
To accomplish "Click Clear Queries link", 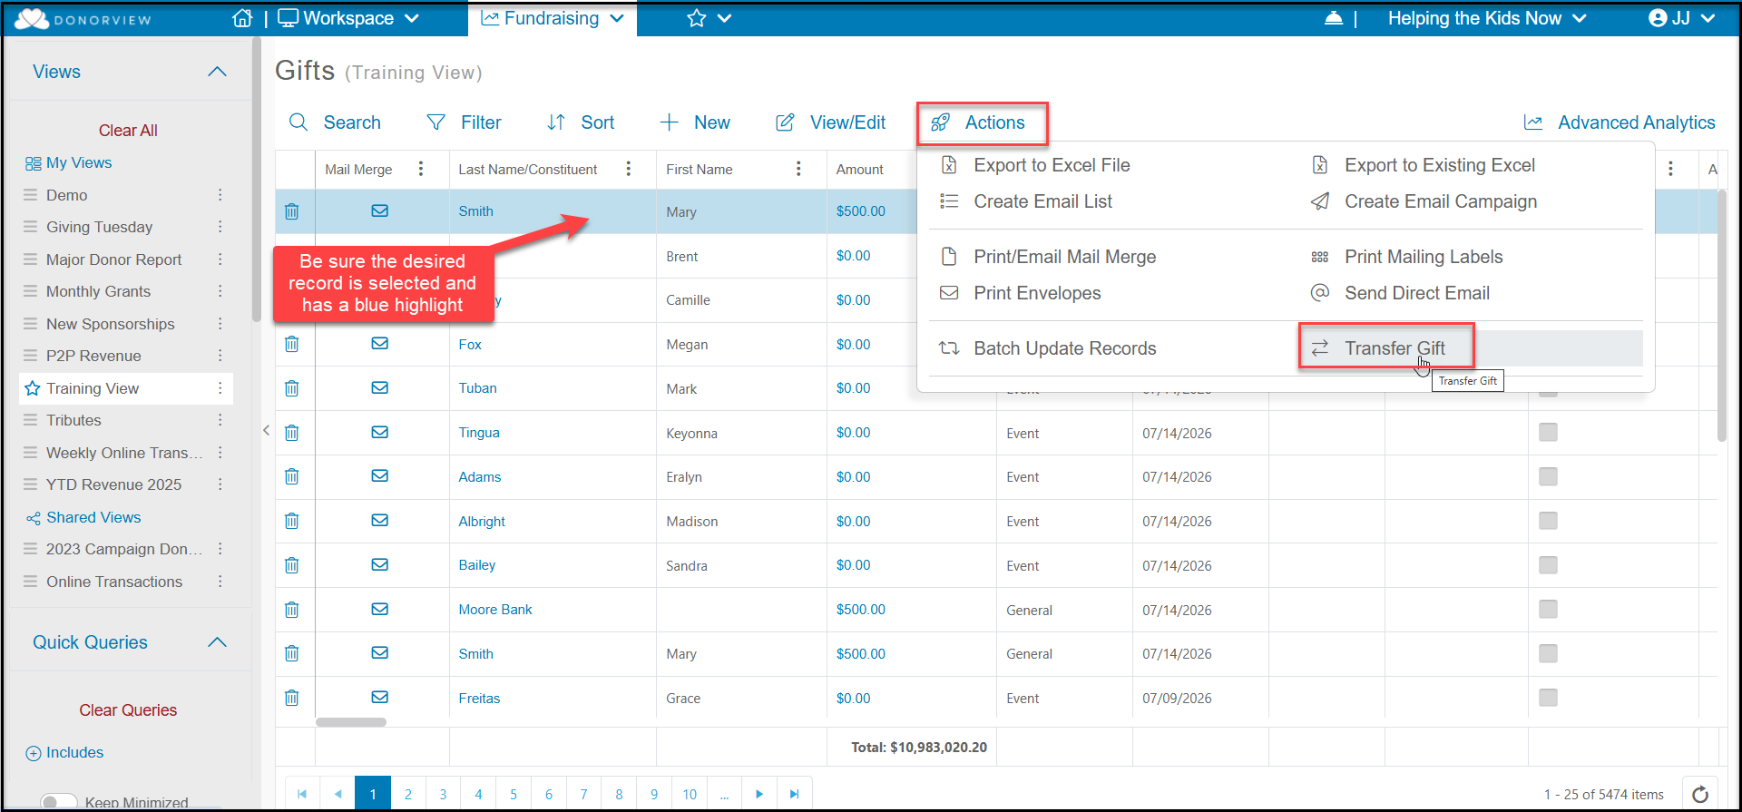I will point(128,710).
